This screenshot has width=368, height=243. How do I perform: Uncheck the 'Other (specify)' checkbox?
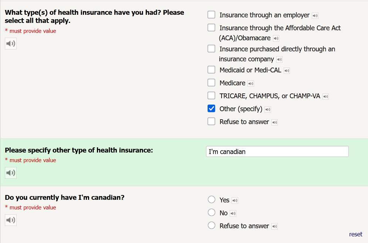211,109
